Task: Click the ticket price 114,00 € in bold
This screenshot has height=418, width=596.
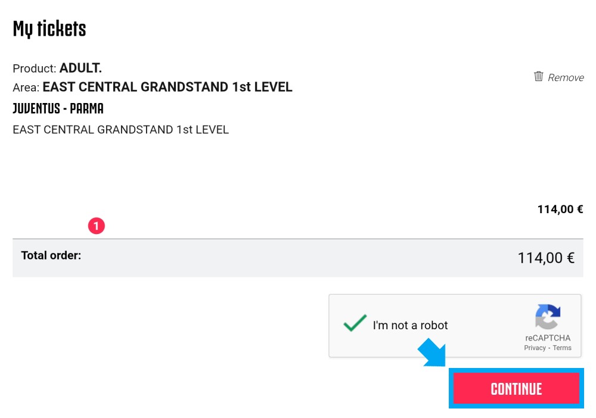Action: (x=560, y=209)
